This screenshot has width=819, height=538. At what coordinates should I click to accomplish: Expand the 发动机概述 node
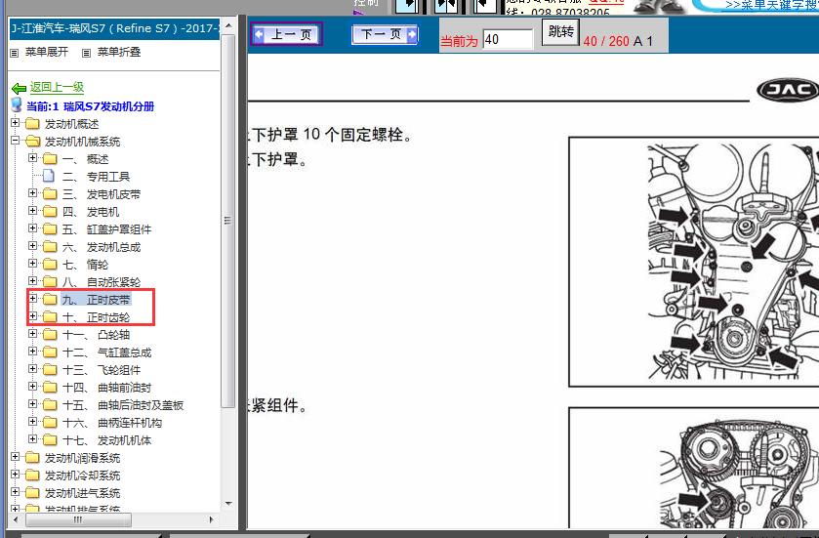click(16, 123)
